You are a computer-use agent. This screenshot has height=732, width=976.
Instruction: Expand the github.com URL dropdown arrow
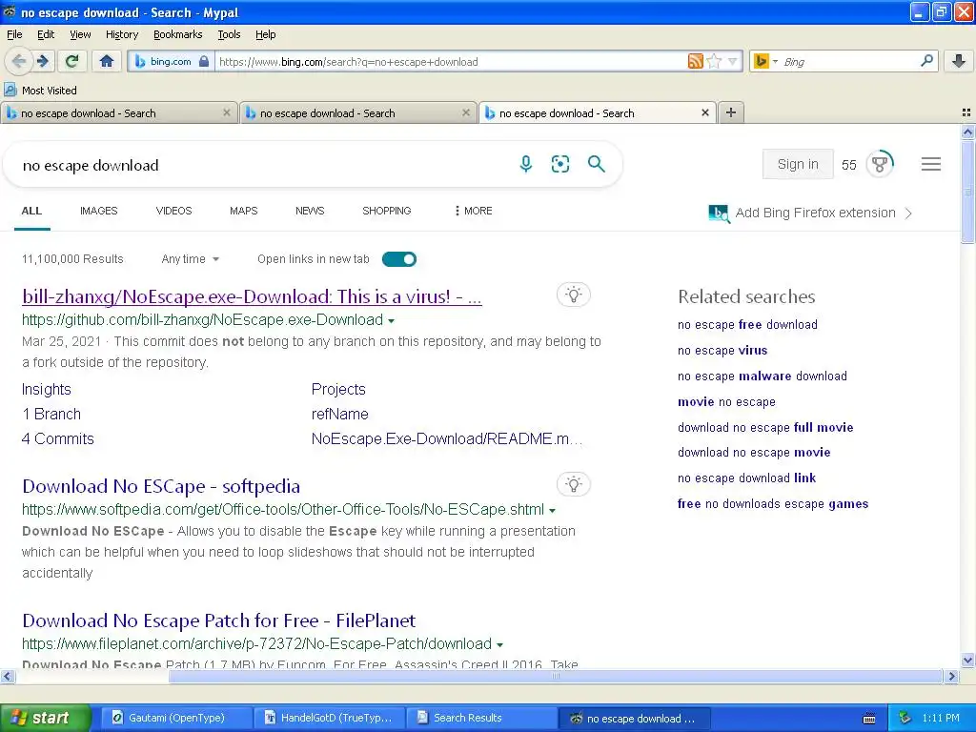coord(391,321)
